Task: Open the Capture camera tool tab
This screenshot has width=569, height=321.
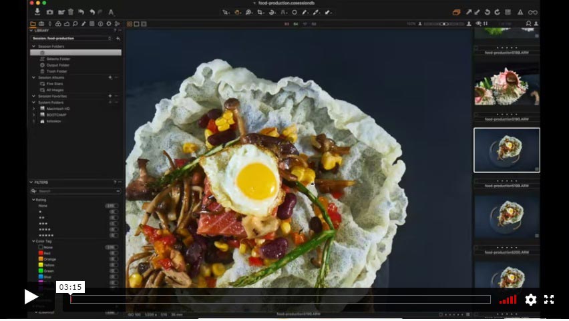Action: (41, 24)
